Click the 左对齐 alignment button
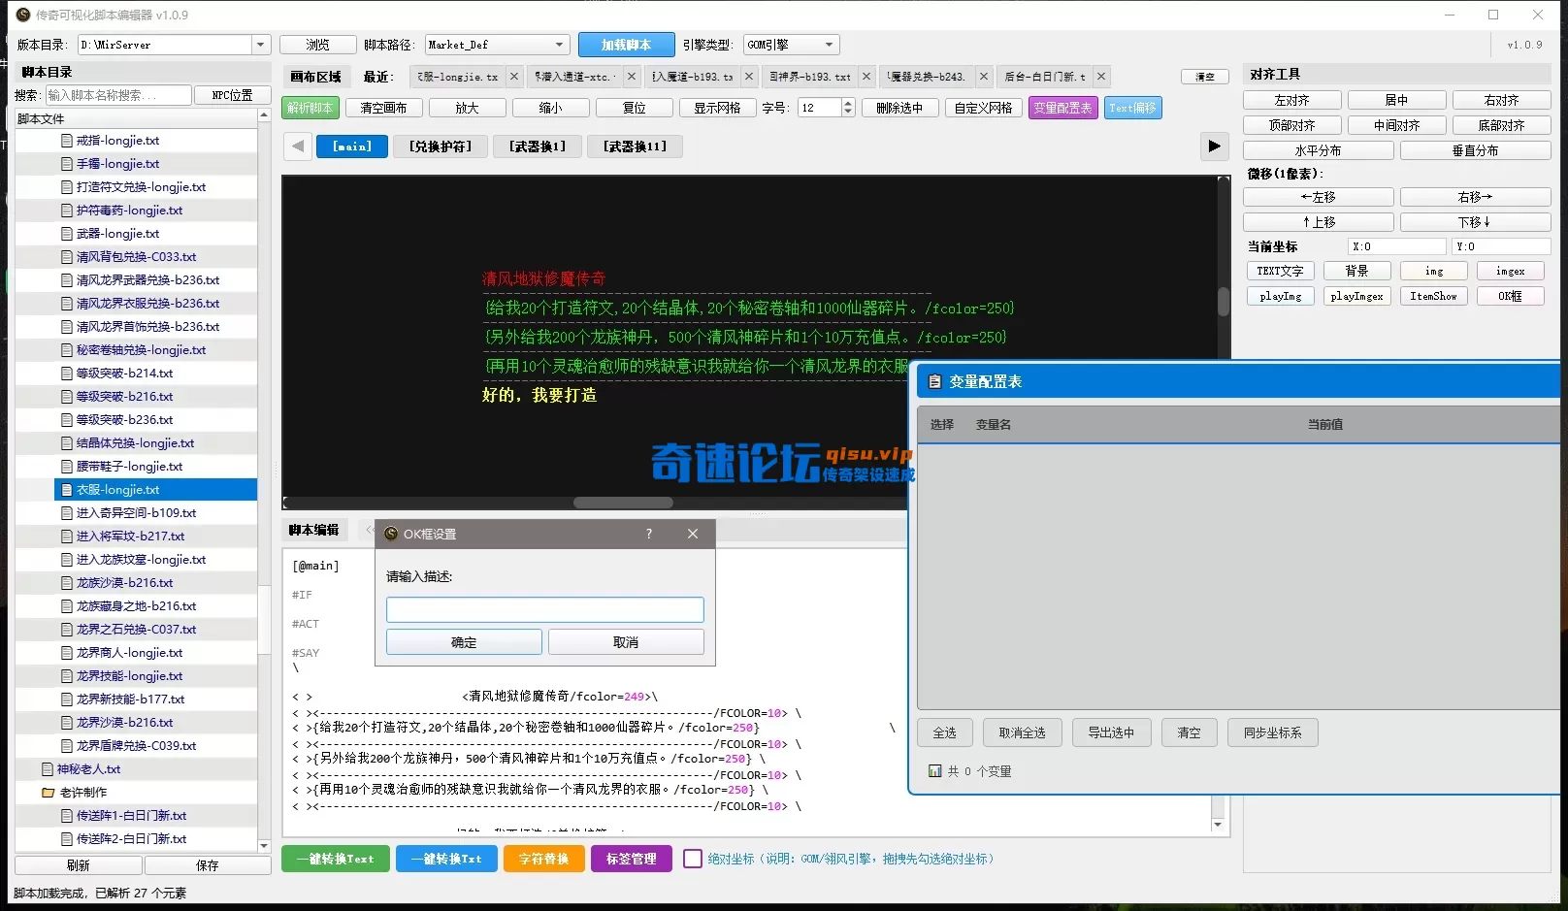The width and height of the screenshot is (1568, 911). tap(1291, 100)
